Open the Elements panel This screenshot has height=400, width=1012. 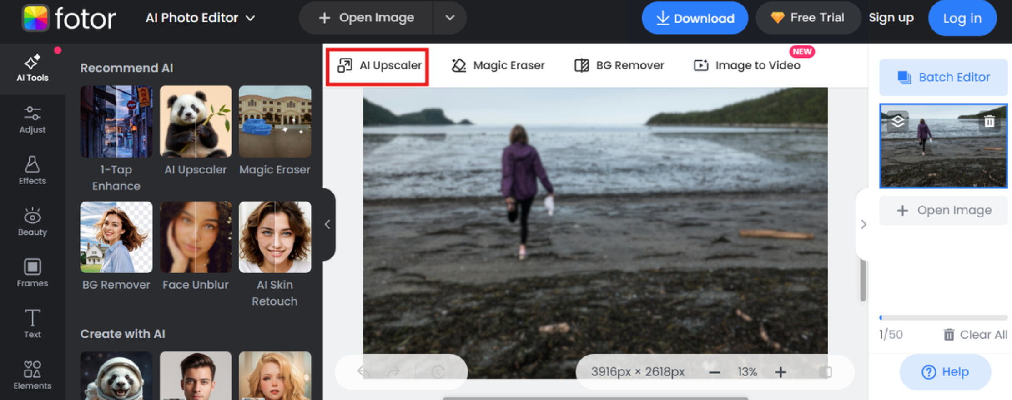pyautogui.click(x=32, y=375)
